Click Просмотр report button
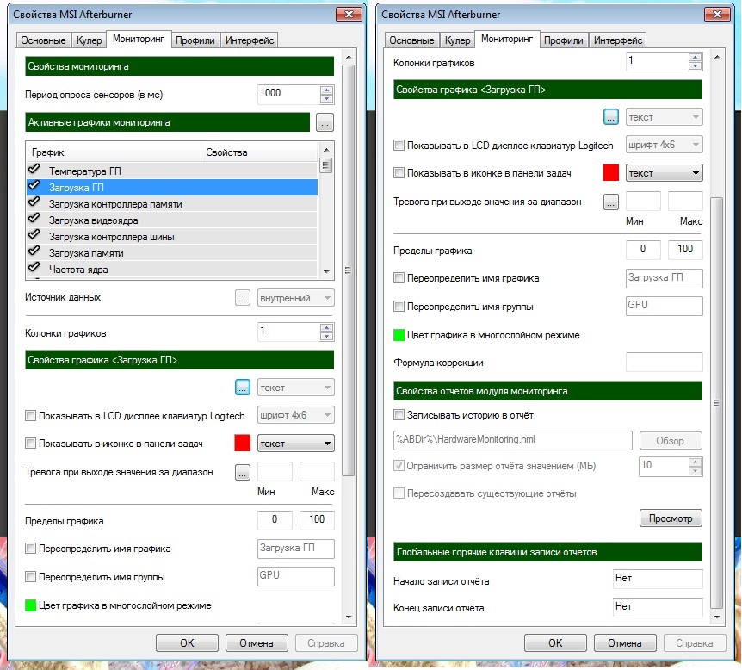Screen dimensions: 742x670 (x=671, y=518)
